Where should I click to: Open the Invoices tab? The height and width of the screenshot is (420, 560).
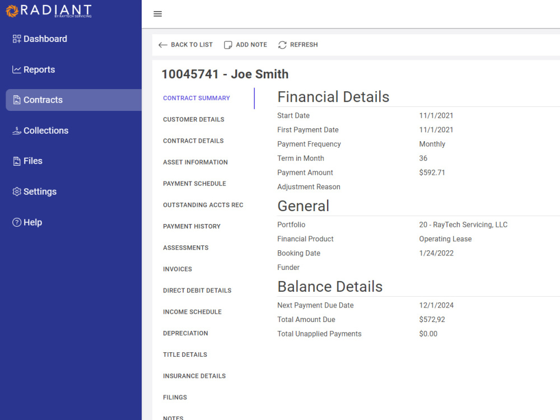[178, 269]
